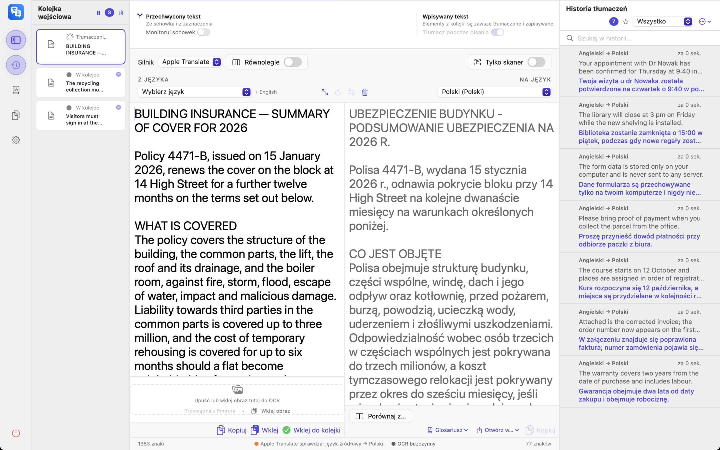Click Wklej do kolejki button
This screenshot has height=450, width=720.
click(311, 430)
